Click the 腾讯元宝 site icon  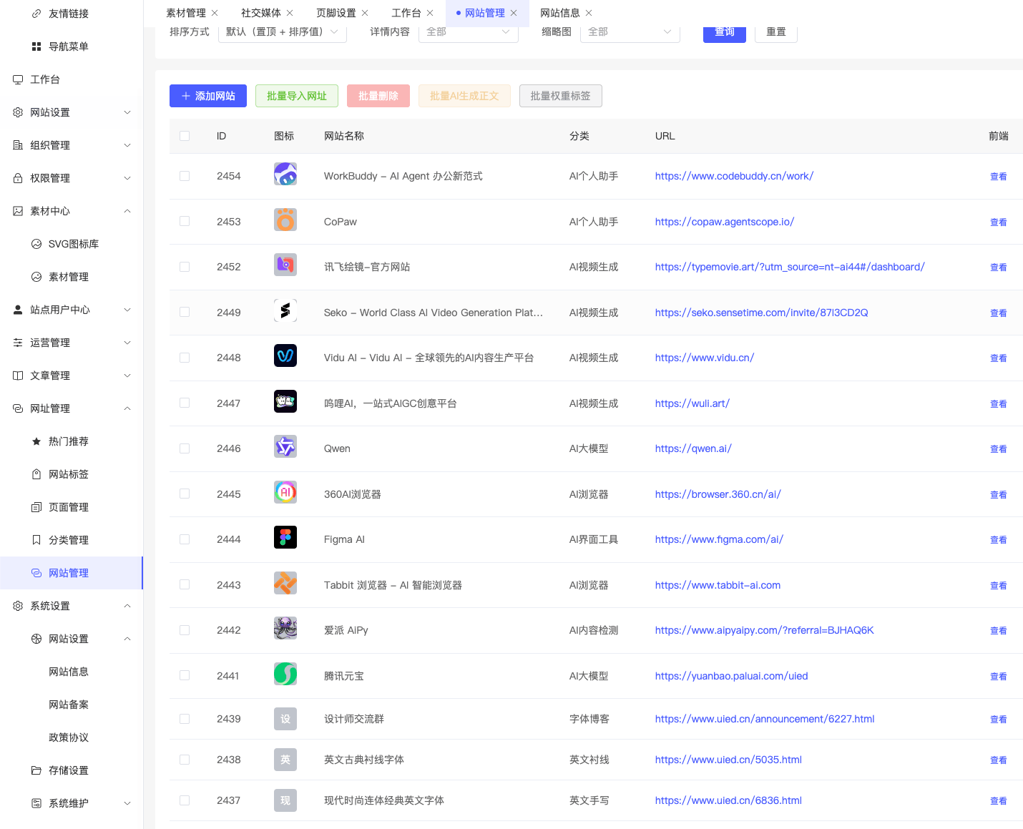pos(285,674)
